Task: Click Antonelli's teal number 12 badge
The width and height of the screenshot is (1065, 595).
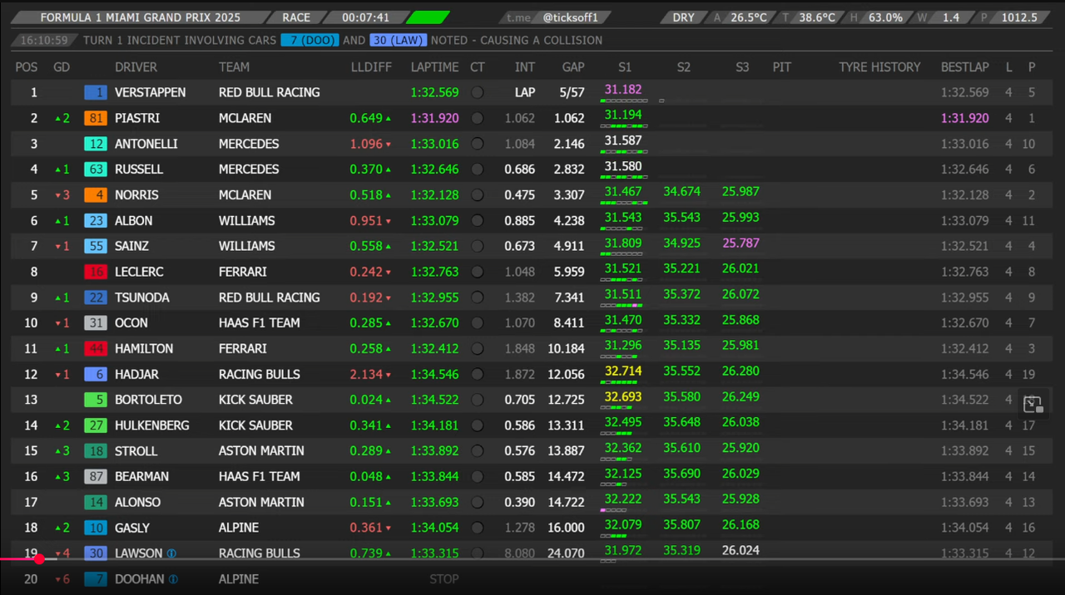Action: click(96, 144)
